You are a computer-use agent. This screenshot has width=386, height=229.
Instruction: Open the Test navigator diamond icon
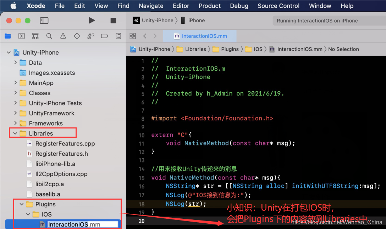click(77, 36)
